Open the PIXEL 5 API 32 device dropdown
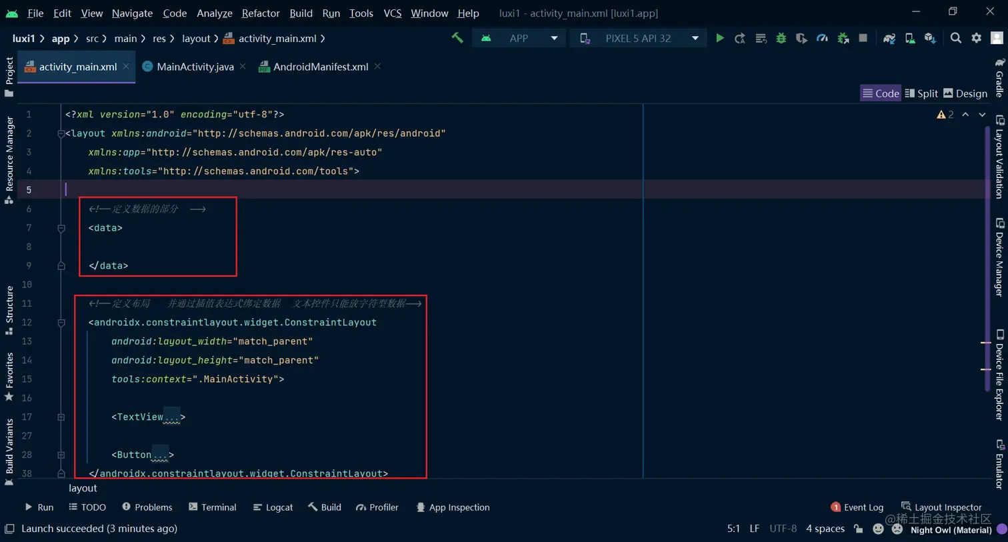This screenshot has height=542, width=1008. point(640,38)
